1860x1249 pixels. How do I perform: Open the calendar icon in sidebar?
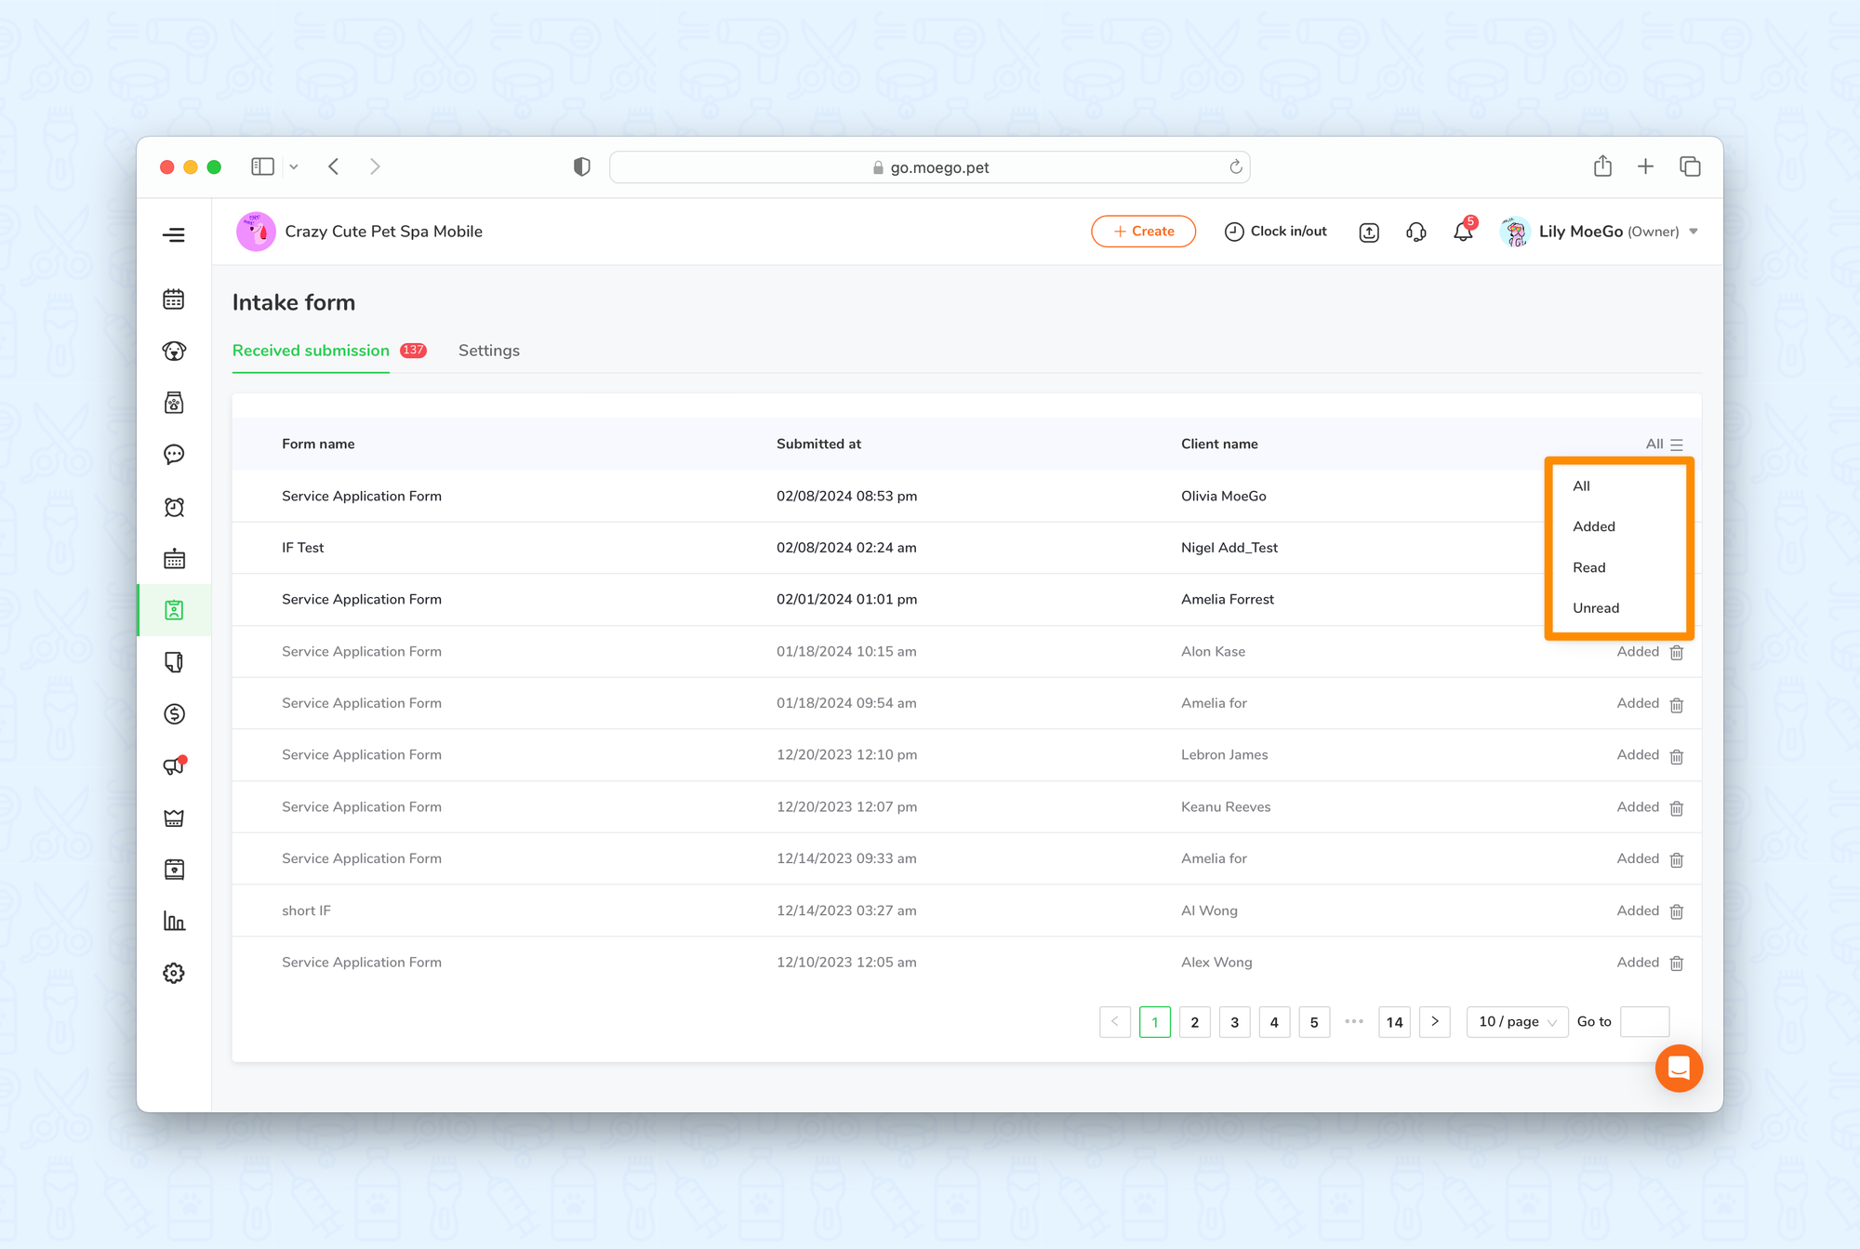pos(174,299)
